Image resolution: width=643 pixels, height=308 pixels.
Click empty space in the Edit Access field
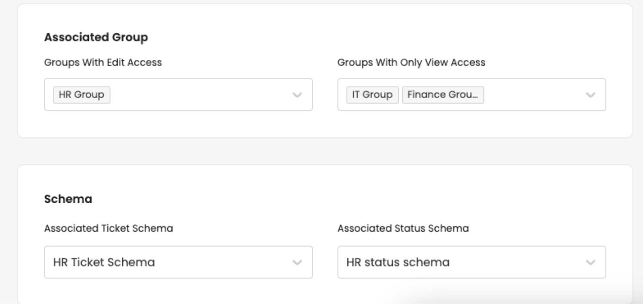click(x=199, y=95)
